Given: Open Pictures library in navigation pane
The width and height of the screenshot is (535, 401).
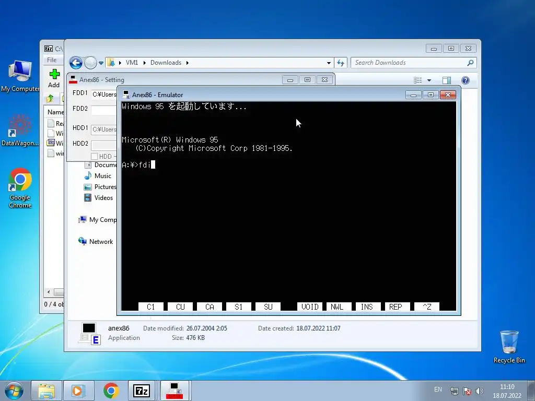Looking at the screenshot, I should (x=100, y=187).
